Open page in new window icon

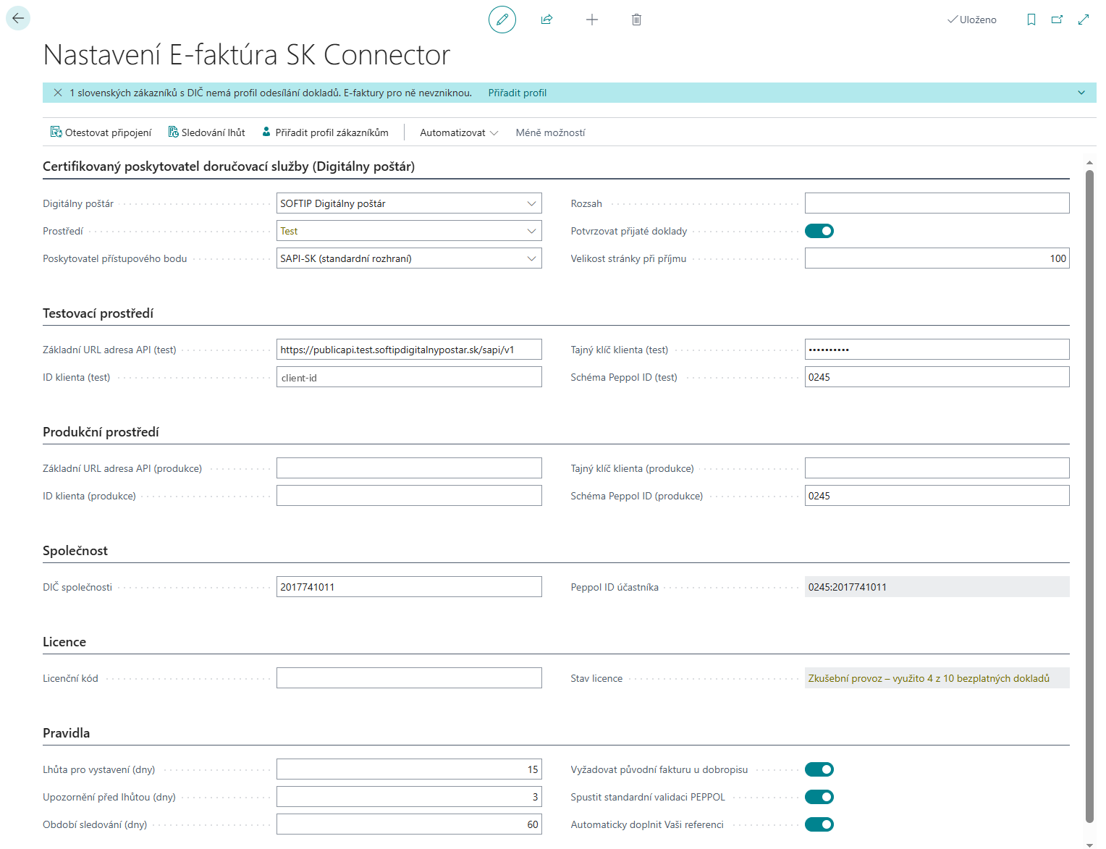pyautogui.click(x=1058, y=20)
